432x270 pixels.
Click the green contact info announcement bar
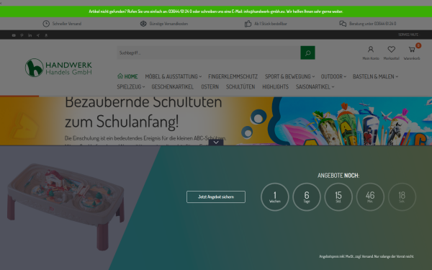click(216, 12)
